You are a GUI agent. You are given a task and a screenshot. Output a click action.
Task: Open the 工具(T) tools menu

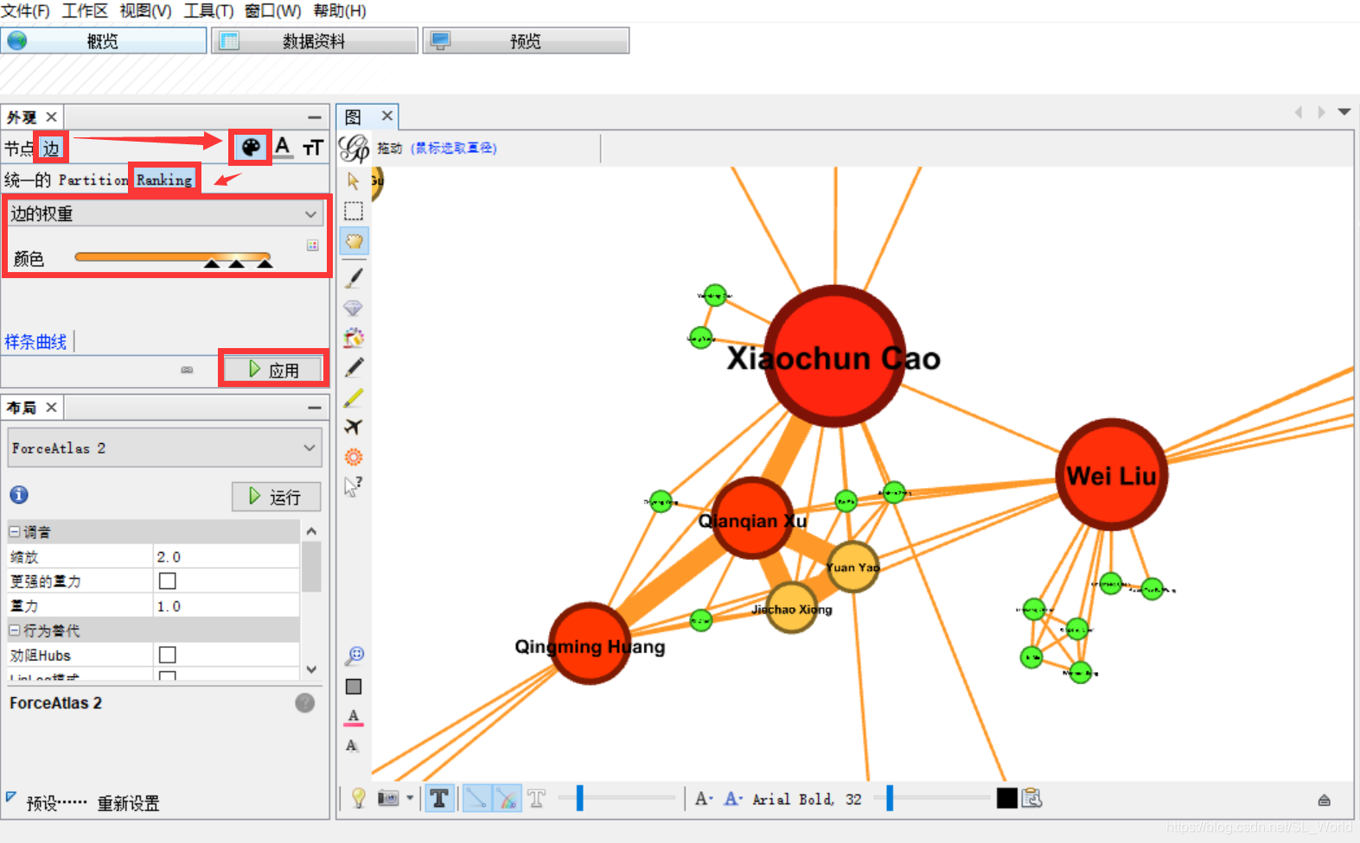pyautogui.click(x=208, y=11)
